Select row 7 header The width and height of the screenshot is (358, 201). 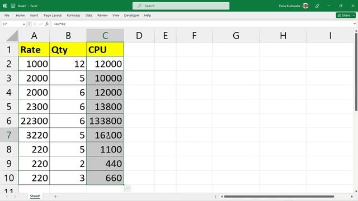pyautogui.click(x=9, y=135)
